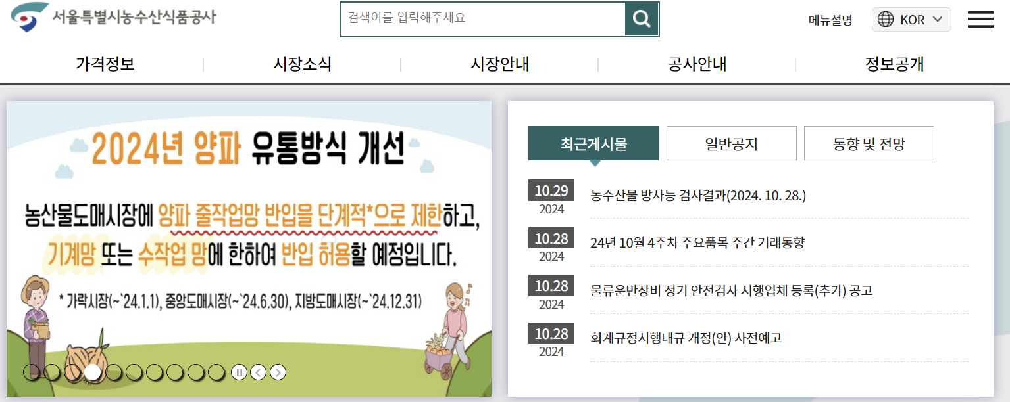Image resolution: width=1010 pixels, height=402 pixels.
Task: Open the 시장소식 menu
Action: pos(303,64)
